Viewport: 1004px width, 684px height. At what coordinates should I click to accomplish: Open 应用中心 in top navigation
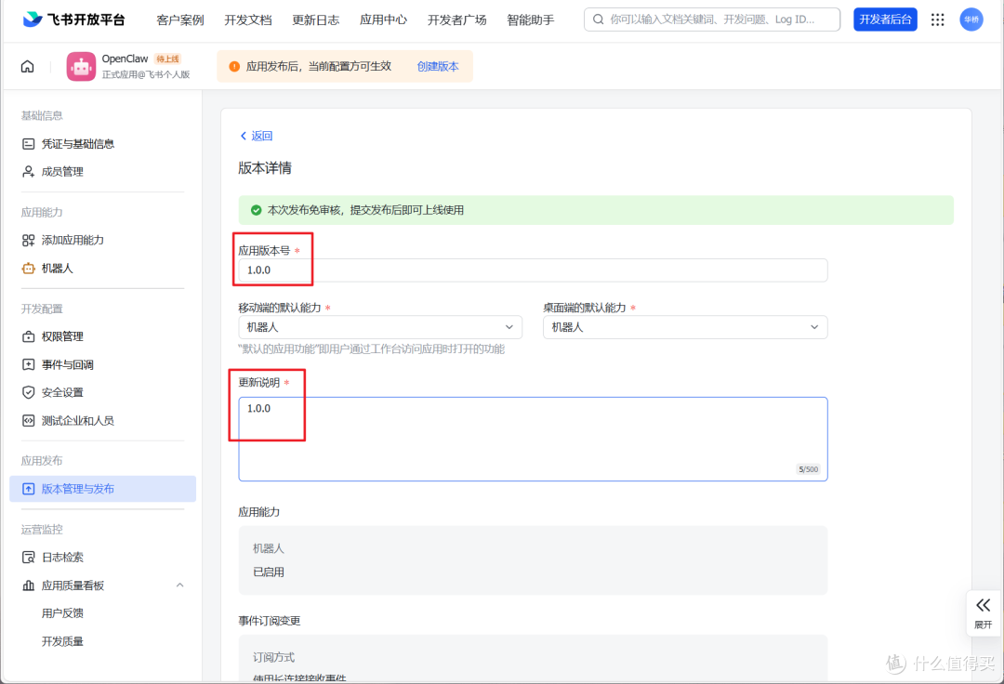383,20
